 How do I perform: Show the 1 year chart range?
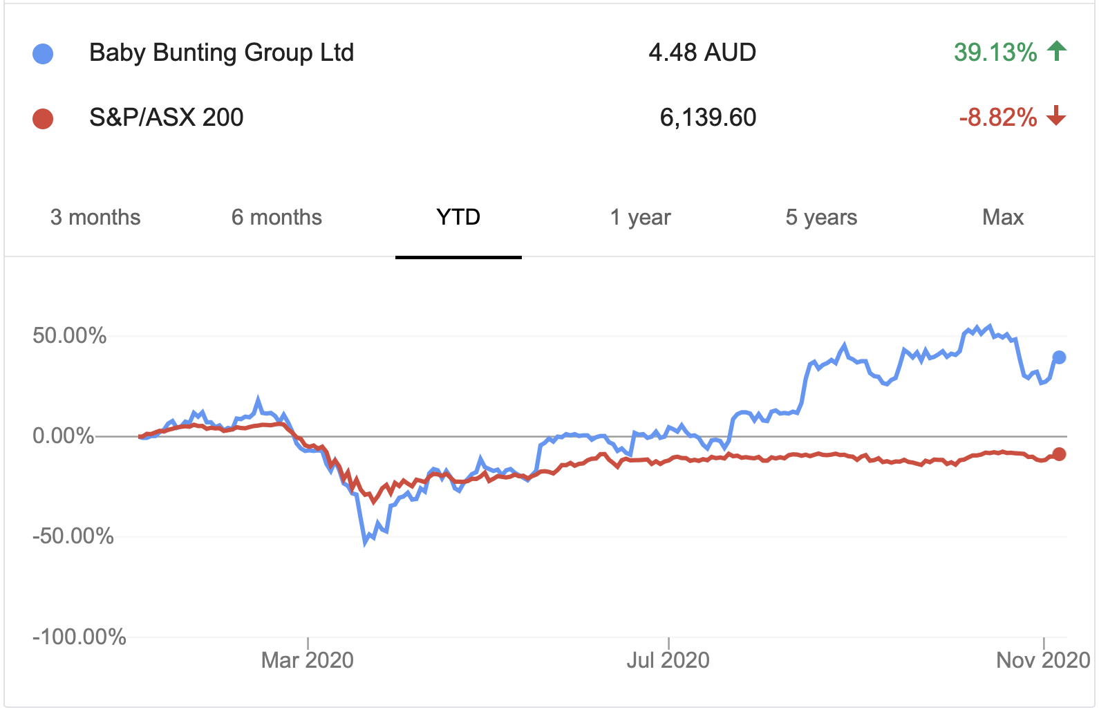coord(640,217)
